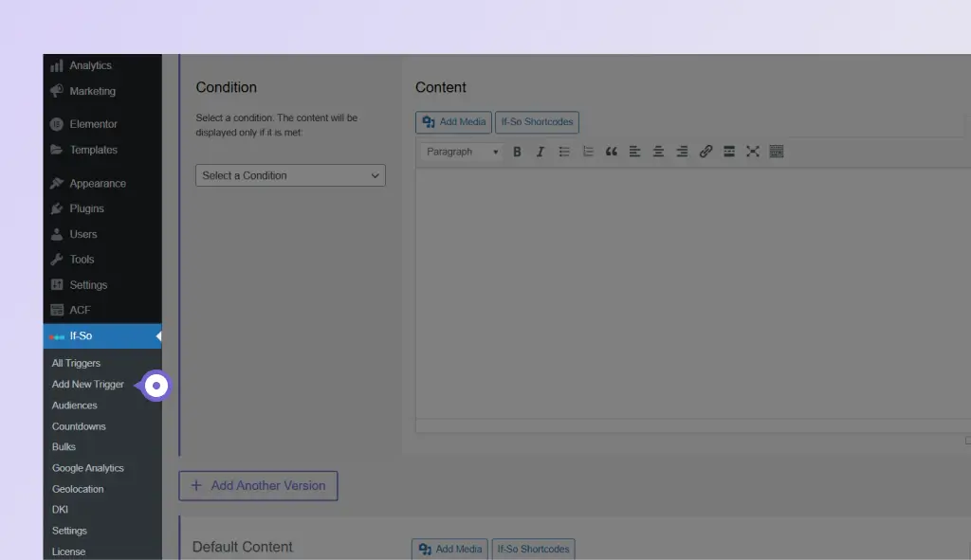Click the If-So logo icon

pos(56,336)
